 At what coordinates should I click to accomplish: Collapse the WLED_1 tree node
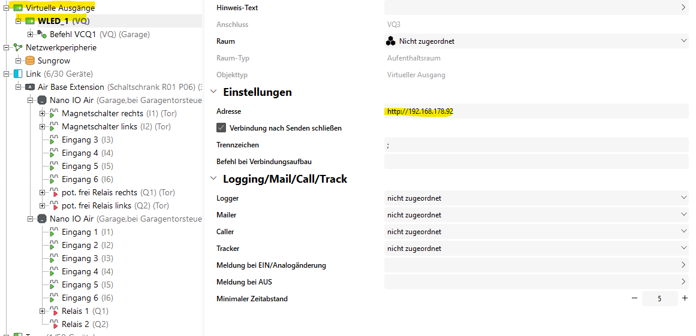pos(18,21)
